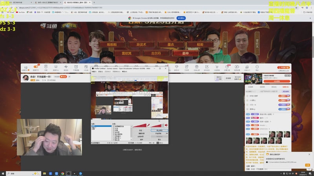This screenshot has height=176, width=314.
Task: Click the audio waveform icon in Douyu toolbar
Action: (66, 66)
